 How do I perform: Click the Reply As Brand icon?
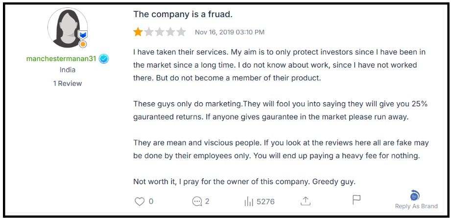415,195
